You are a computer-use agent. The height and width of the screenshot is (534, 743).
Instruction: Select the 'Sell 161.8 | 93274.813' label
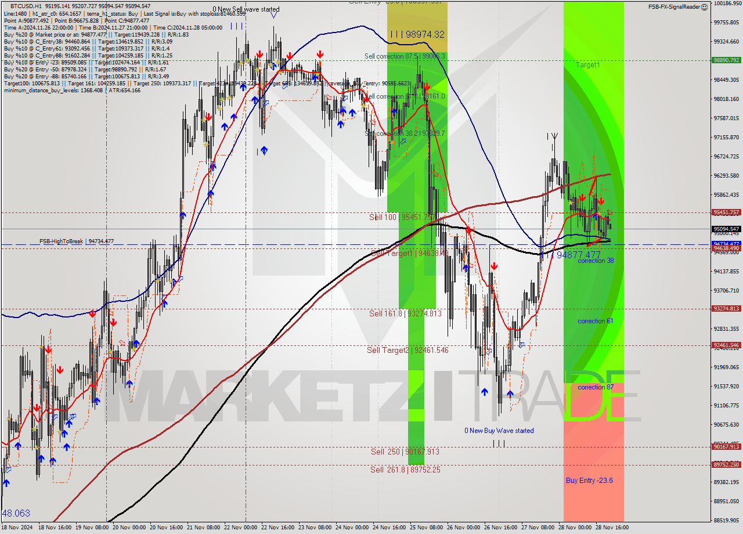click(x=405, y=313)
